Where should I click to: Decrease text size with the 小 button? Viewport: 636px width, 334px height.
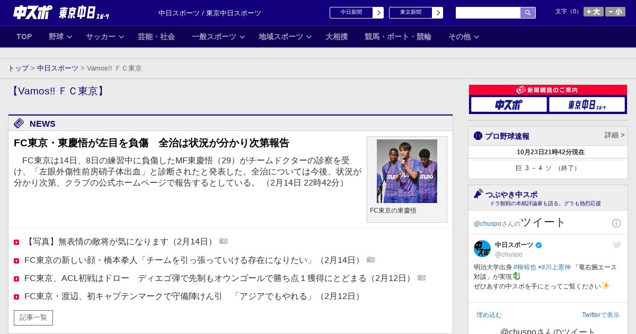pyautogui.click(x=615, y=12)
